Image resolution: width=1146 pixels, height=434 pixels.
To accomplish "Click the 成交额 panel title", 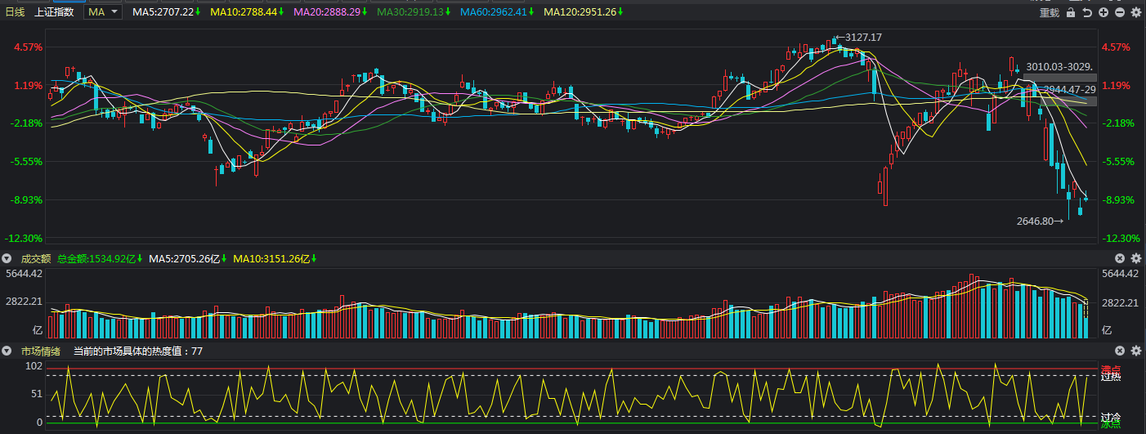I will [35, 258].
